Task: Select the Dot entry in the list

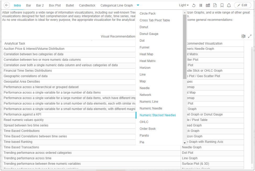Action: (159, 41)
